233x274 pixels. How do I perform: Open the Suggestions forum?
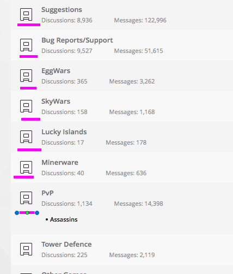click(x=62, y=10)
